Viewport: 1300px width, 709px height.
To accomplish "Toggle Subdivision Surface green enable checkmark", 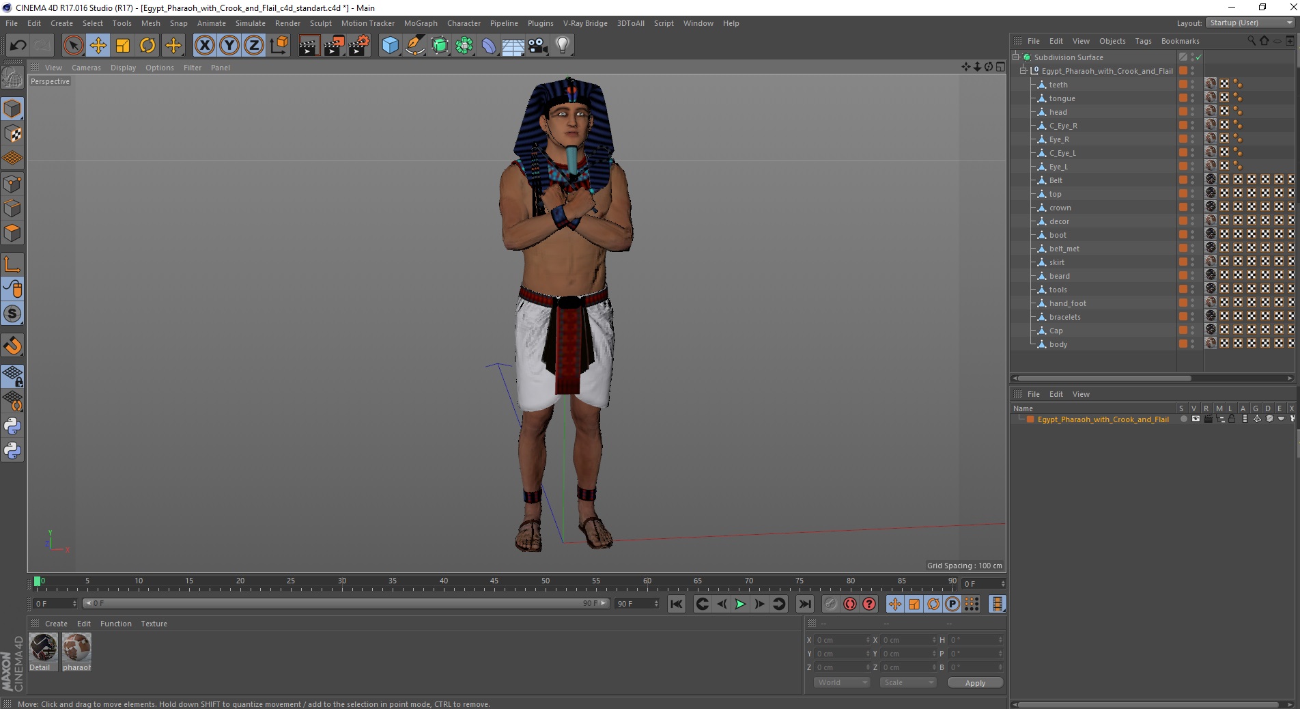I will click(1199, 57).
